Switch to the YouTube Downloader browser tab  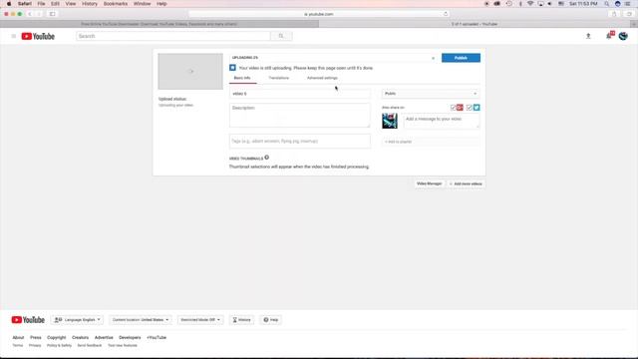click(x=159, y=24)
